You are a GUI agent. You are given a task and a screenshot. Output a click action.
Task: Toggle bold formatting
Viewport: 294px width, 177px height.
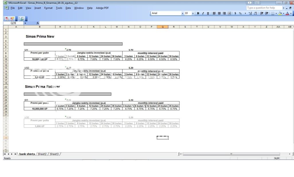[x=198, y=13]
